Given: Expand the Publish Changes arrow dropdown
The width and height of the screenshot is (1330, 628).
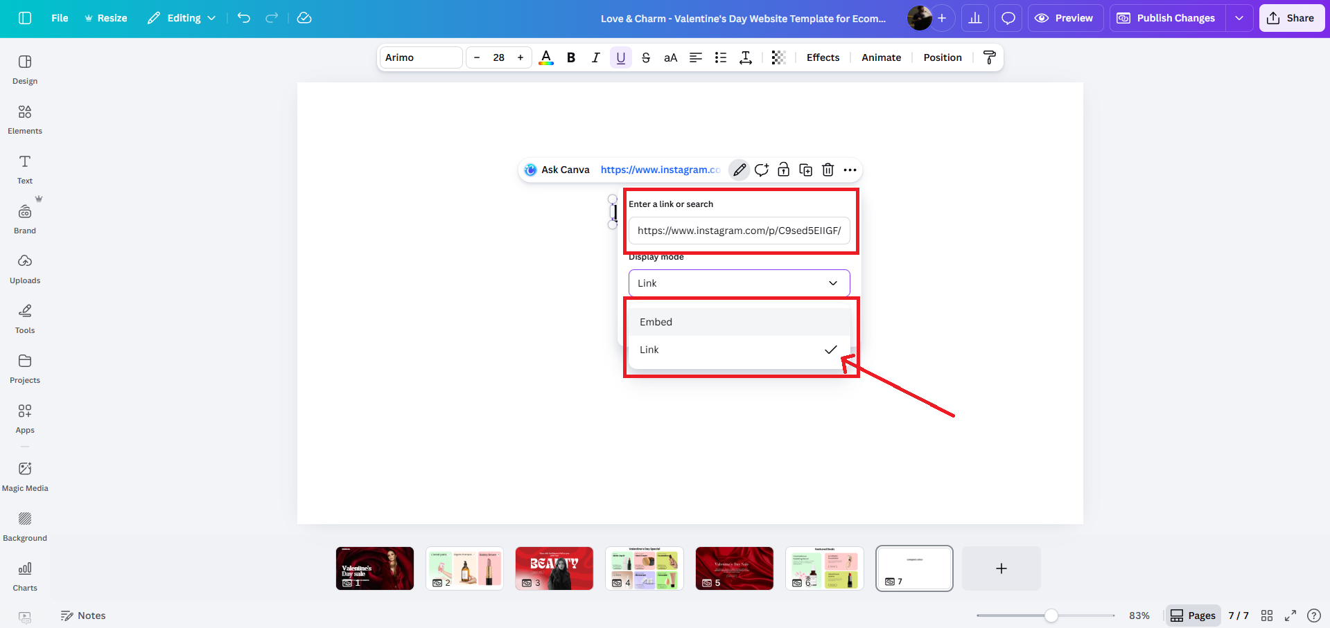Looking at the screenshot, I should coord(1239,18).
